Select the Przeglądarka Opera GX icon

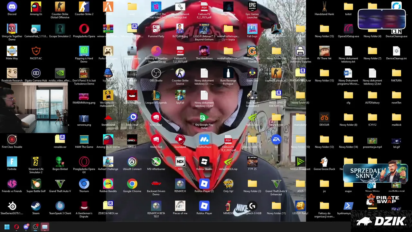click(x=84, y=165)
